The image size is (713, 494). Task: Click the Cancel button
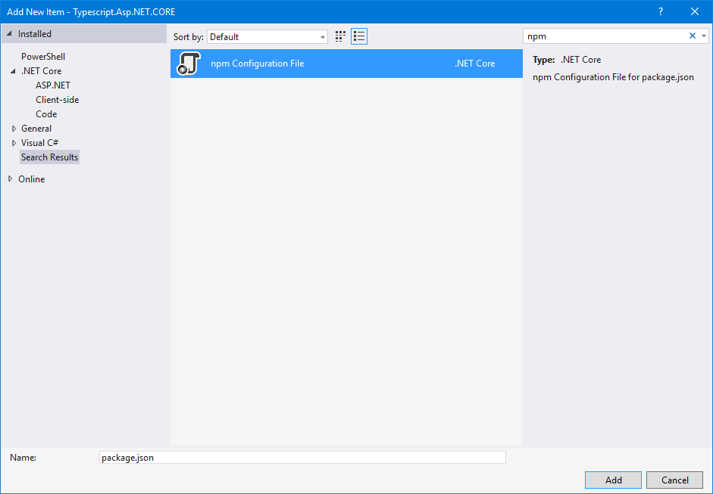pos(675,480)
